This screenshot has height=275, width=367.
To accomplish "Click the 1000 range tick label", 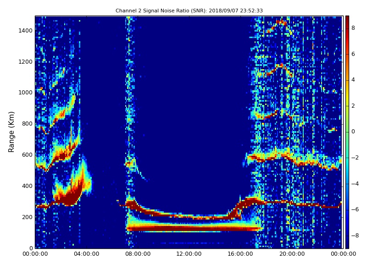I will (x=26, y=93).
